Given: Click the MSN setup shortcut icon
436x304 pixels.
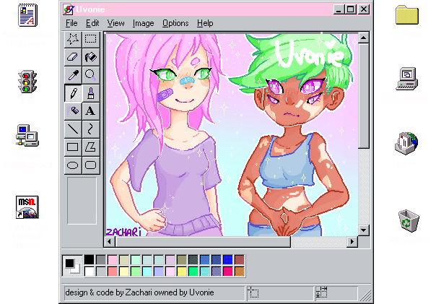Looking at the screenshot, I should [27, 207].
